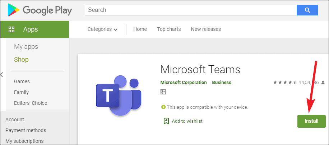Screen dimensions: 329x145
Task: Click the Add to wishlist text
Action: click(187, 121)
